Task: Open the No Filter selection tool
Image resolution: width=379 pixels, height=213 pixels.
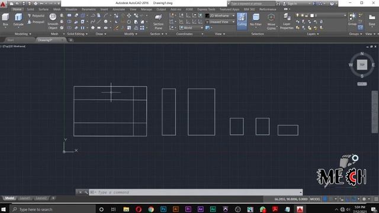Action: coord(256,20)
